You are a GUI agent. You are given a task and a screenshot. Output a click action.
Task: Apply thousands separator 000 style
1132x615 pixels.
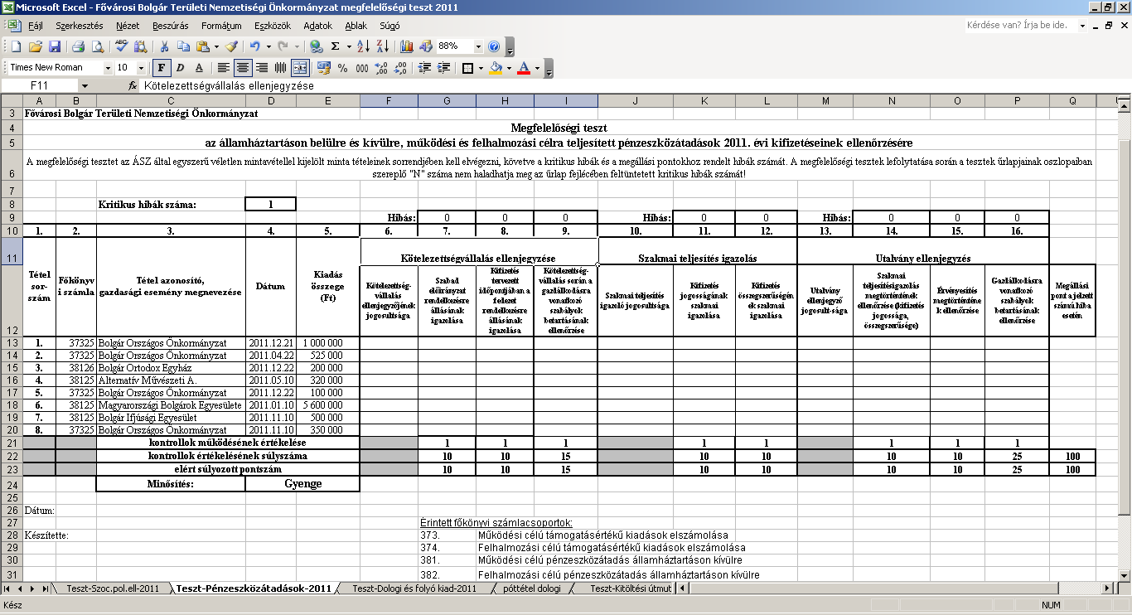tap(362, 68)
